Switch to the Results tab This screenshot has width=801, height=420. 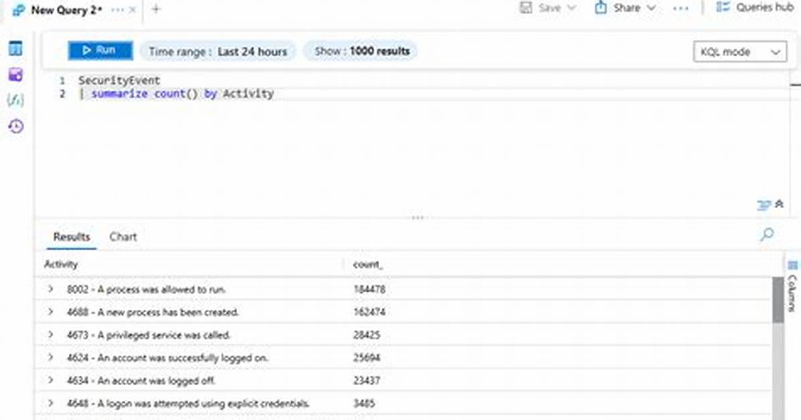[x=72, y=237]
